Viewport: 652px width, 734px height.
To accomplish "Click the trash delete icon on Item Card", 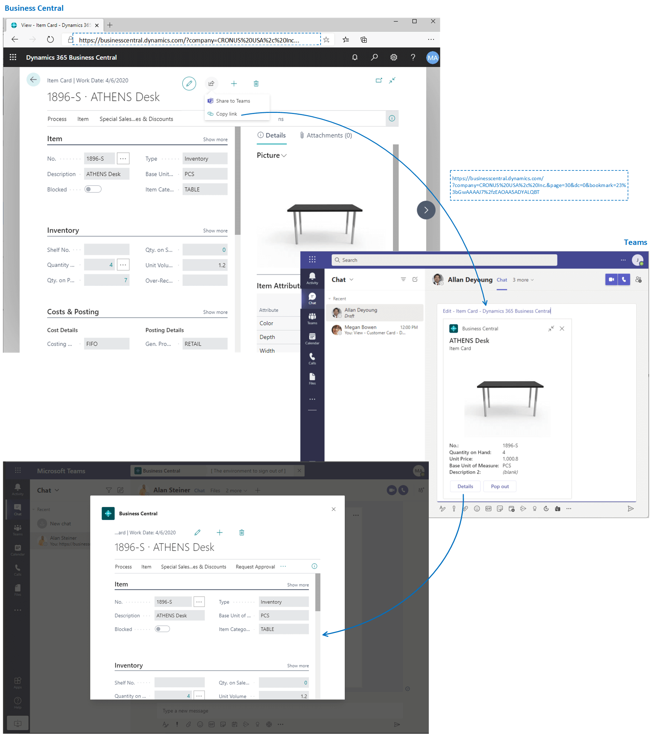I will point(256,83).
